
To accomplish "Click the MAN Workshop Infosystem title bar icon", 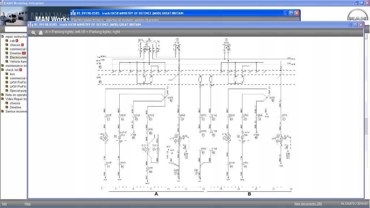I will pos(3,3).
